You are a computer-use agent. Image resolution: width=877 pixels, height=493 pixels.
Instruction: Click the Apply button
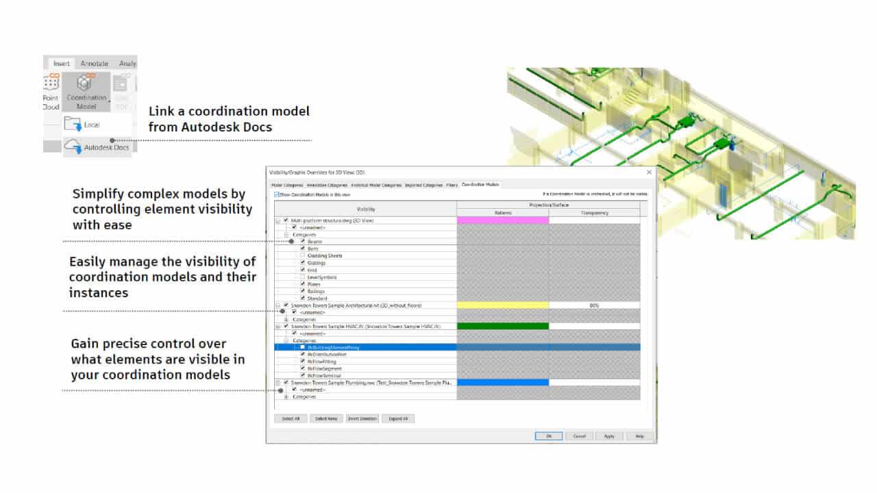(609, 436)
